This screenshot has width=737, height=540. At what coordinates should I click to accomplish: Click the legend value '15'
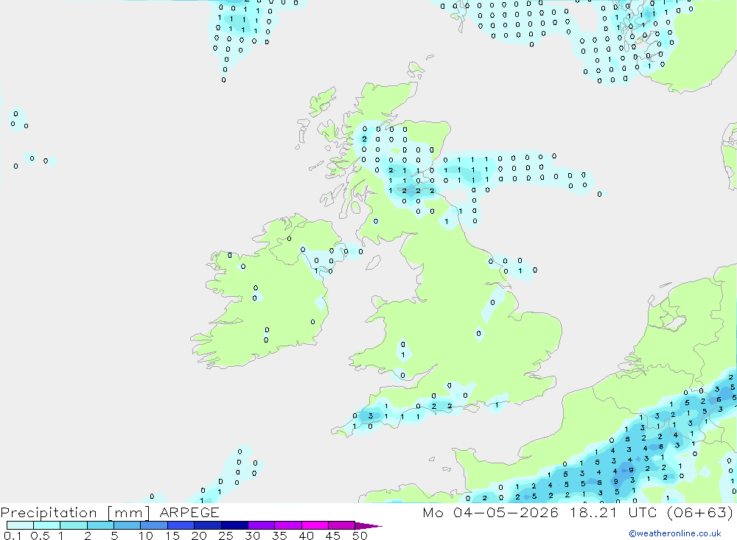[x=172, y=536]
